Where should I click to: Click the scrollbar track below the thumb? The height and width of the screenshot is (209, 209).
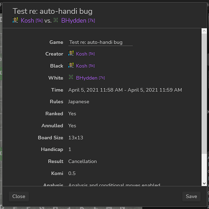pos(204,167)
